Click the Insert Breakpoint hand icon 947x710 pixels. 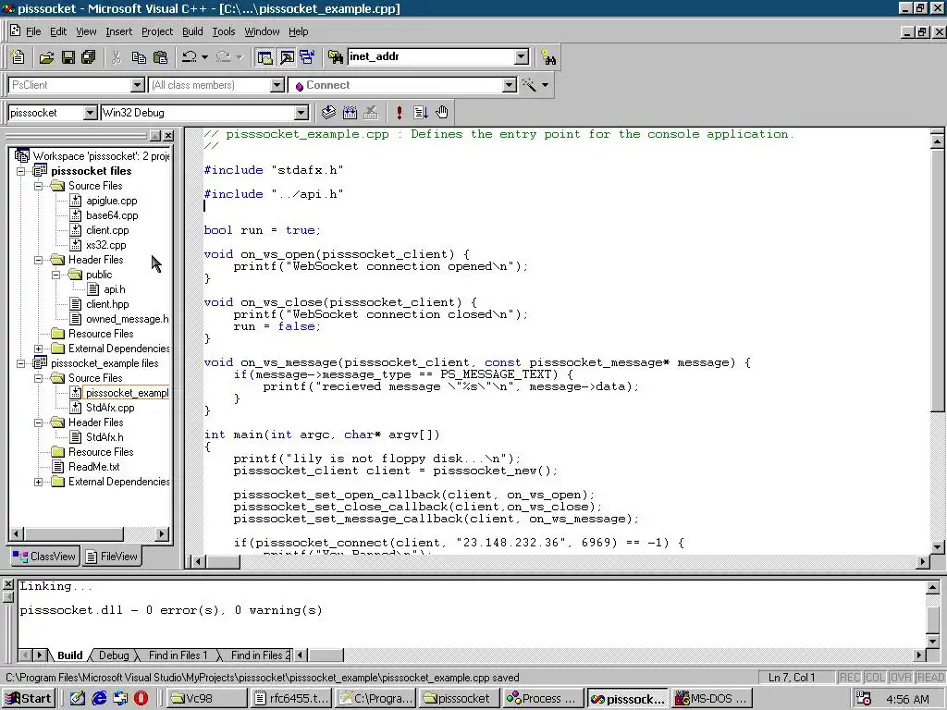tap(442, 112)
